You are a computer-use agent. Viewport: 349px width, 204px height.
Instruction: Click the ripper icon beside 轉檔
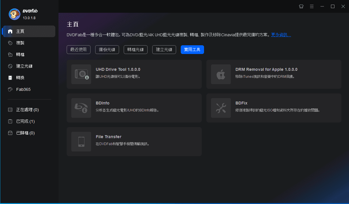[10, 54]
